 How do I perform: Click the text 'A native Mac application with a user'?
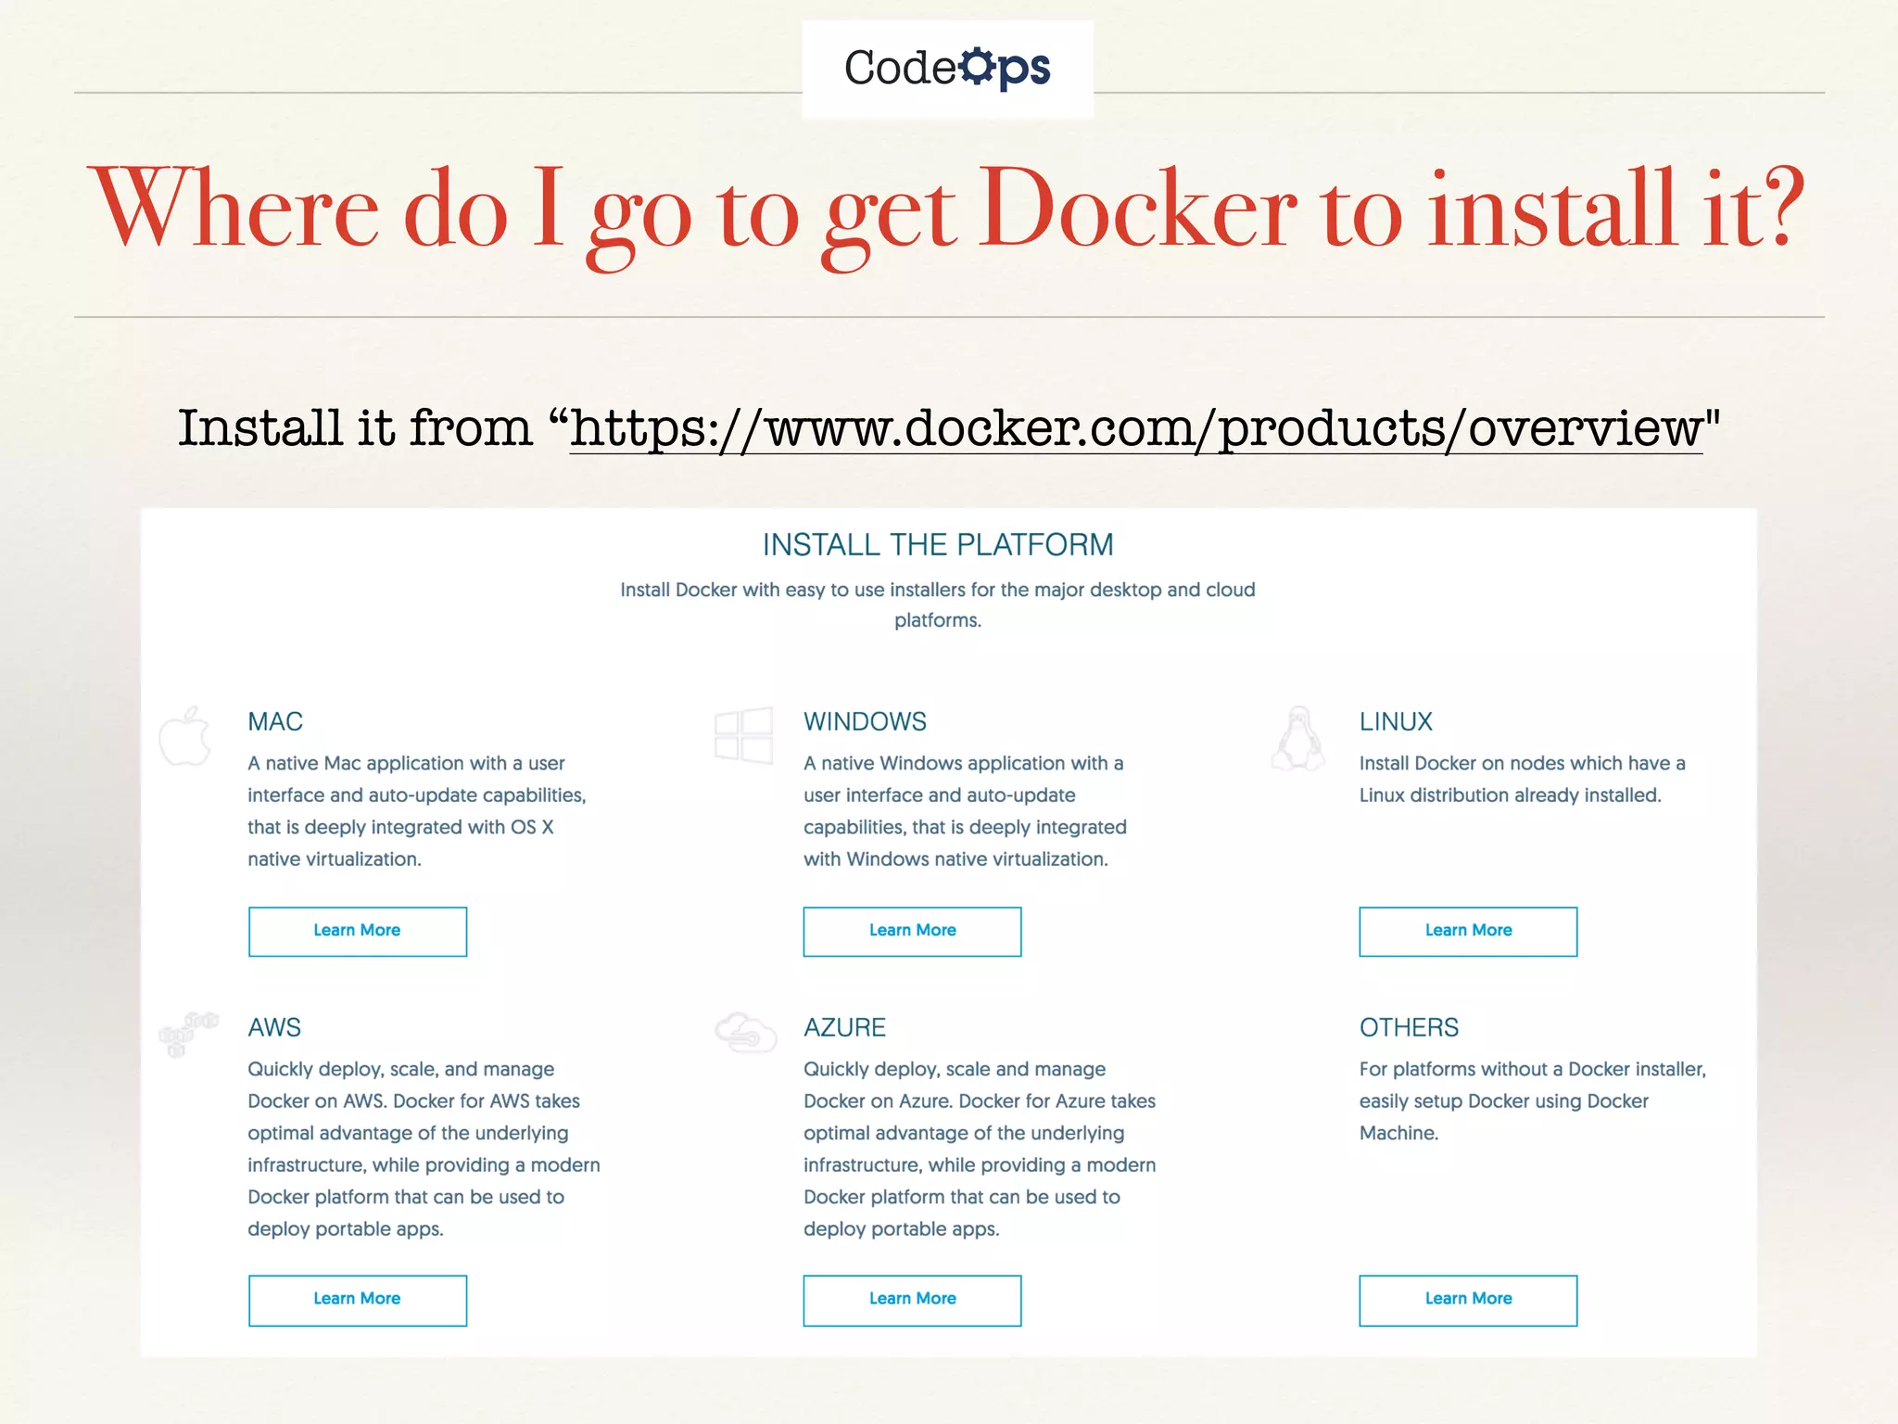[x=406, y=764]
